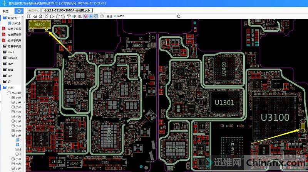The width and height of the screenshot is (308, 172).
Task: Open the 最近打开 recent files section
Action: pos(13,18)
